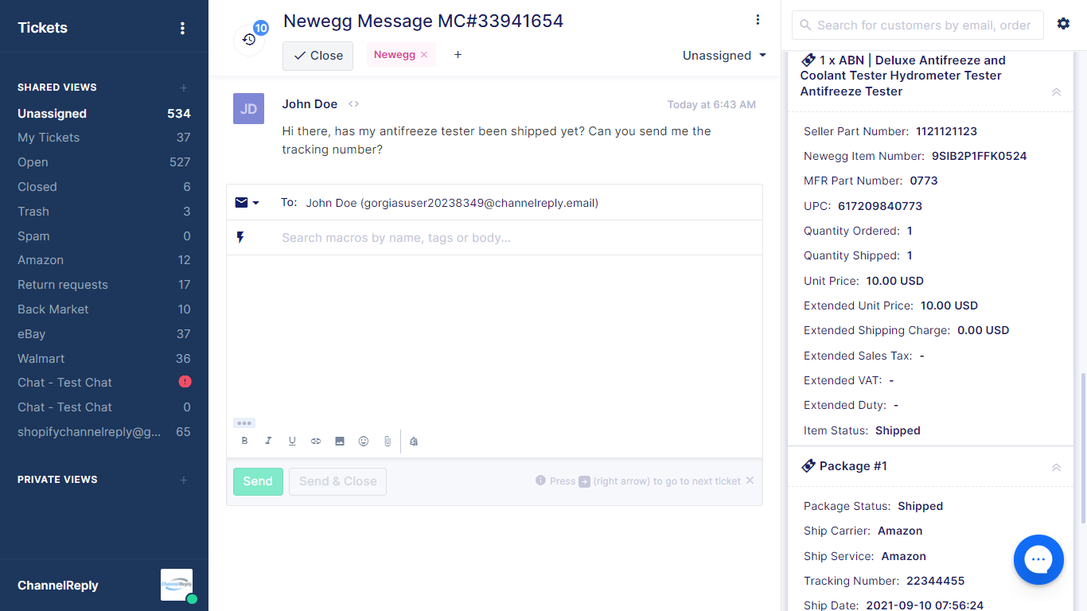
Task: Open Chat - Test Chat with red alert
Action: 104,383
